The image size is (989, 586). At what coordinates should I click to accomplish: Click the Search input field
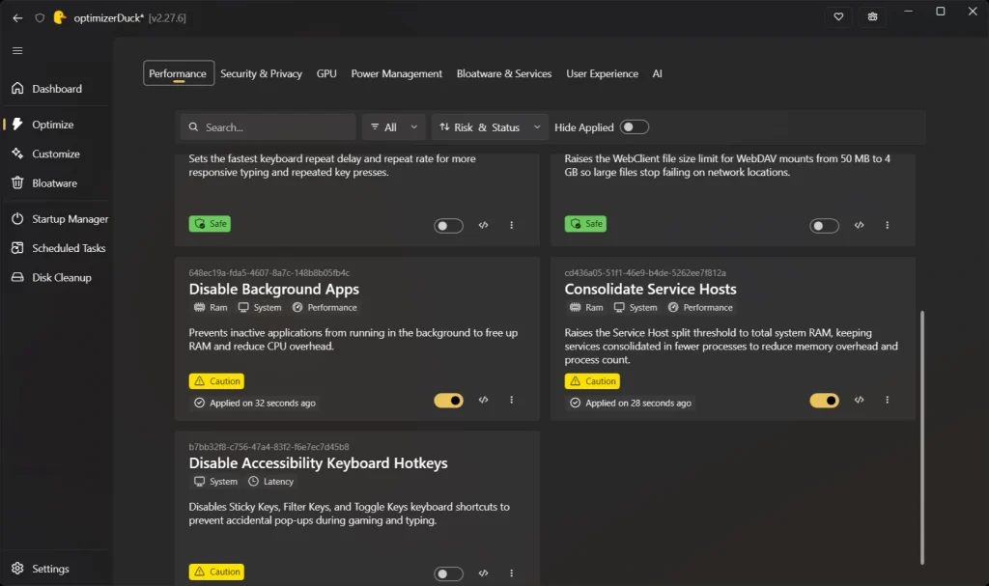pos(268,127)
